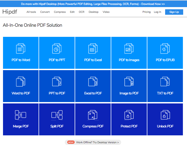The image size is (187, 149).
Task: Open the Desktop menu item
Action: pos(93,12)
